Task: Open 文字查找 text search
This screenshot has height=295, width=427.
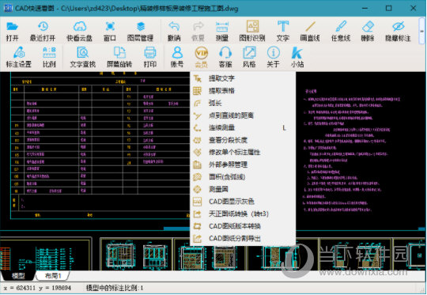Action: coord(82,57)
